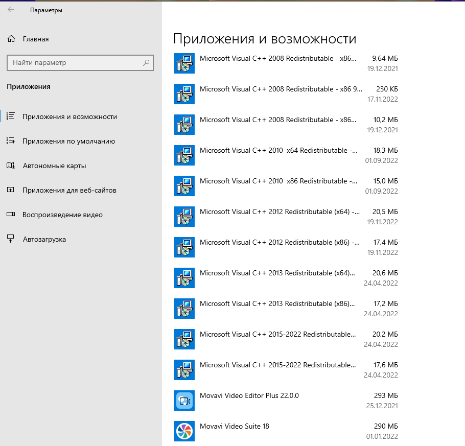This screenshot has width=465, height=446.
Task: Click icon of Visual C++ 2012 Redistributable (x86)
Action: [x=184, y=247]
